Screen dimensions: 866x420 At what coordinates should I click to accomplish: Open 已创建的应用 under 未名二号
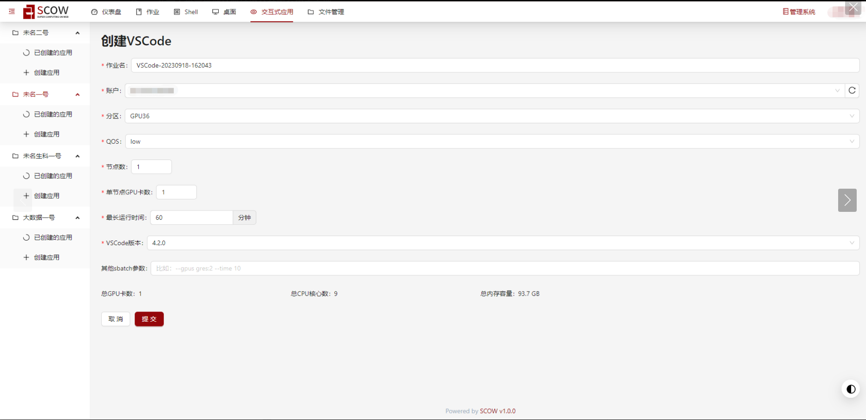47,53
